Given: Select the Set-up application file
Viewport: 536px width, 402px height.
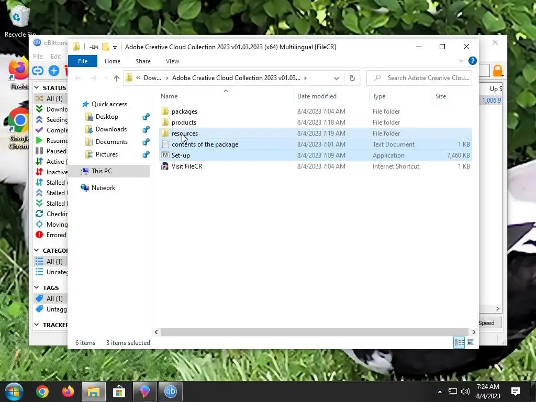Looking at the screenshot, I should [x=181, y=155].
